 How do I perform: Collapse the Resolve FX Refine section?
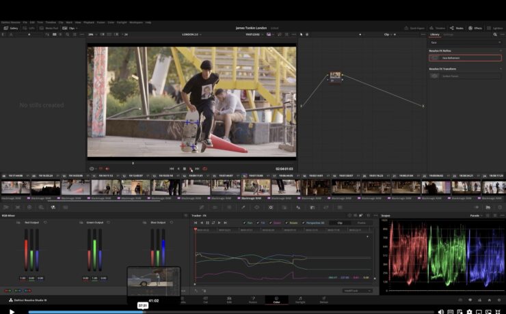click(x=501, y=51)
